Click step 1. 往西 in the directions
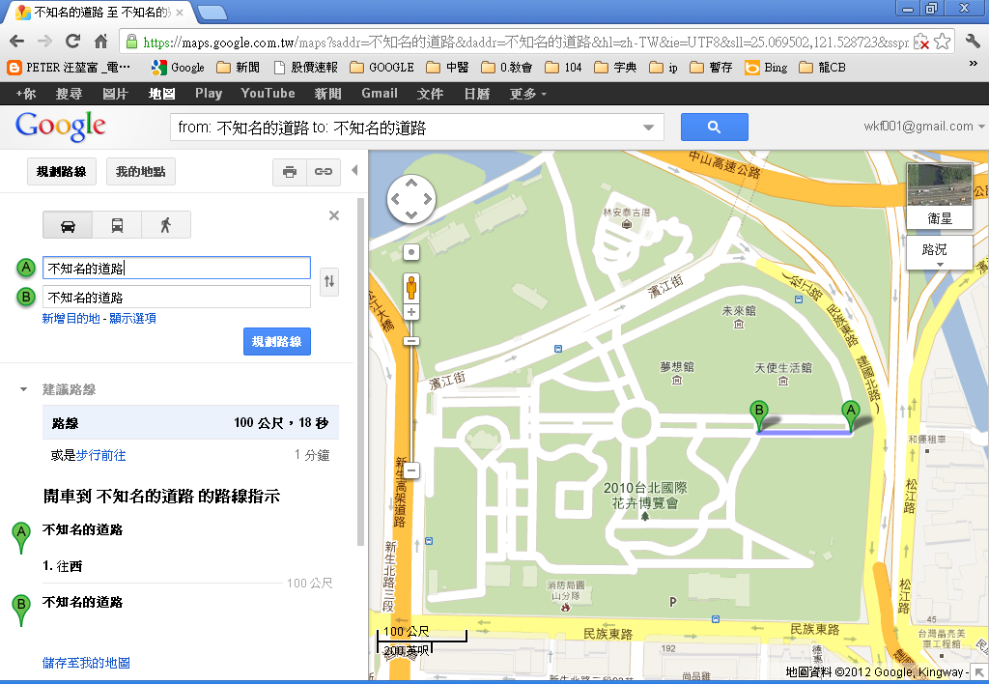 click(63, 566)
